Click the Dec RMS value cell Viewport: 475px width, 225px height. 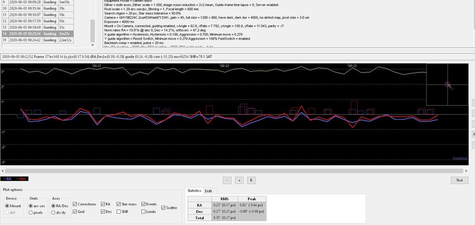225,211
